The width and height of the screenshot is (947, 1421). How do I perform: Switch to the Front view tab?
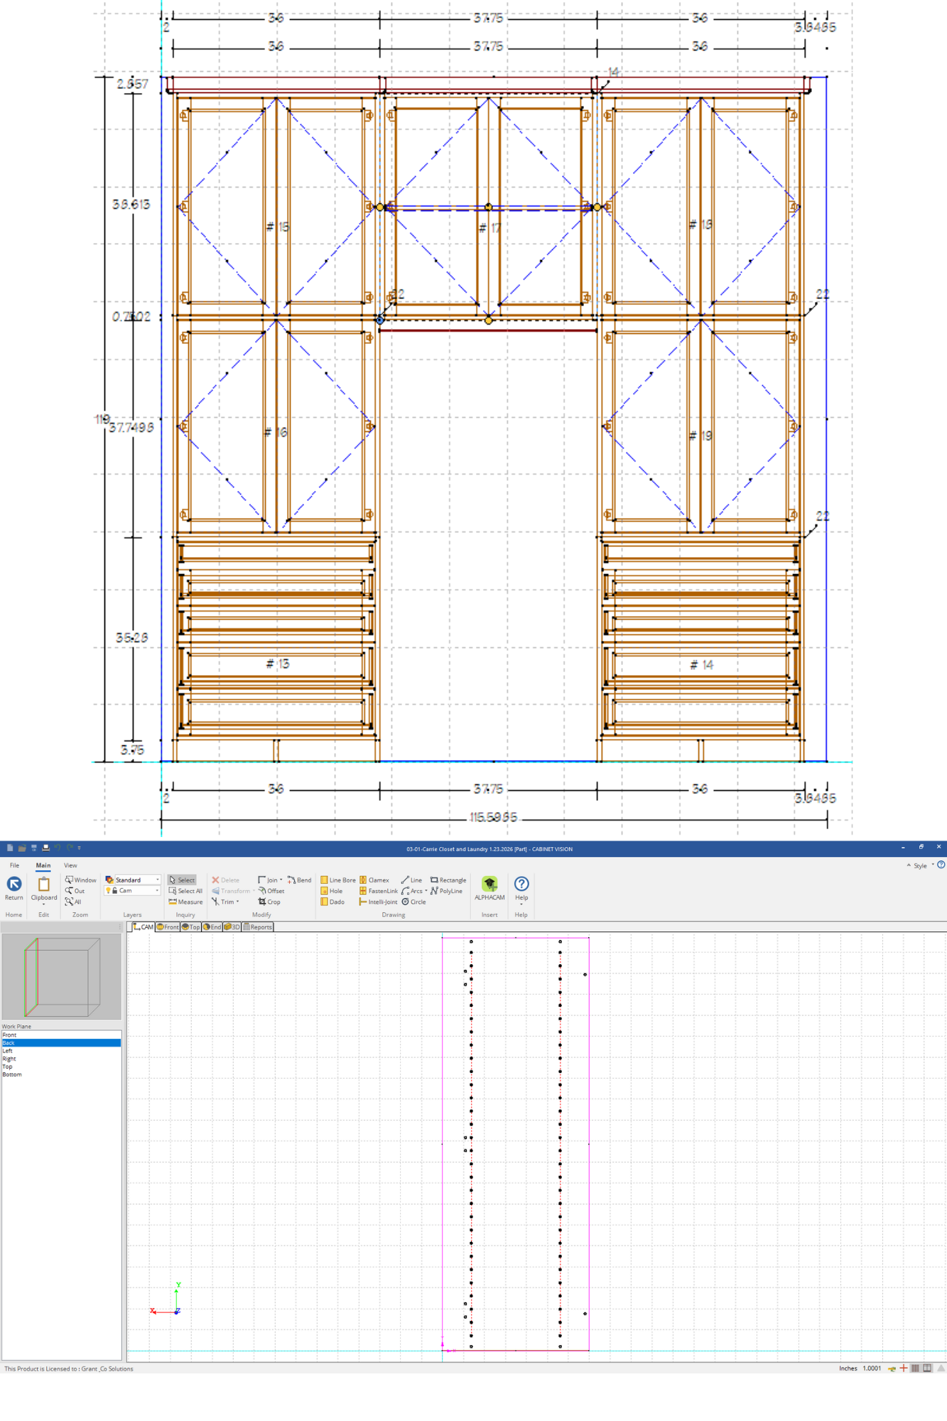click(x=168, y=926)
